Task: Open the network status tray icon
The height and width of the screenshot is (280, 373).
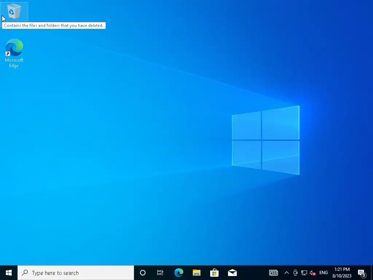Action: point(304,273)
